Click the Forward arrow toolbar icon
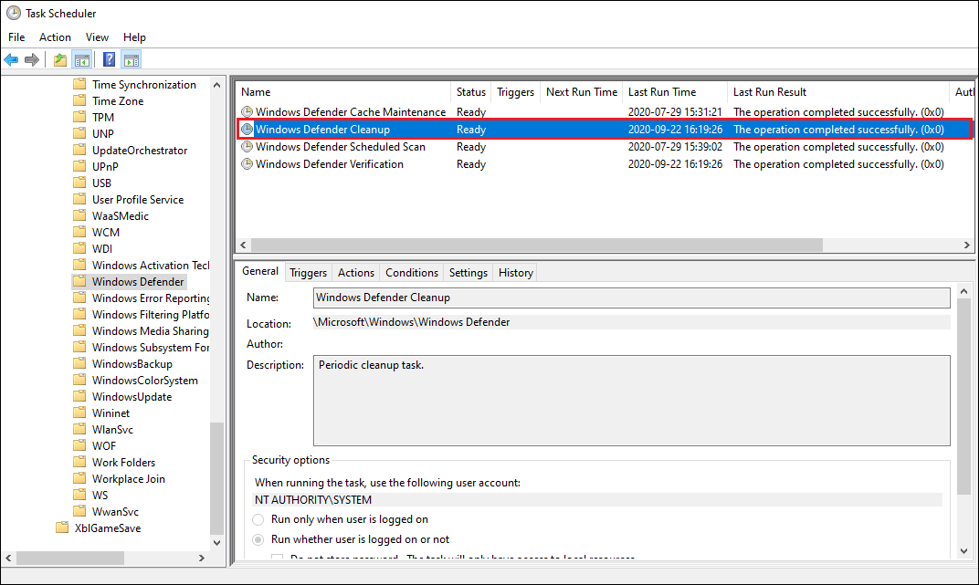Screen dimensions: 979x585 point(32,60)
